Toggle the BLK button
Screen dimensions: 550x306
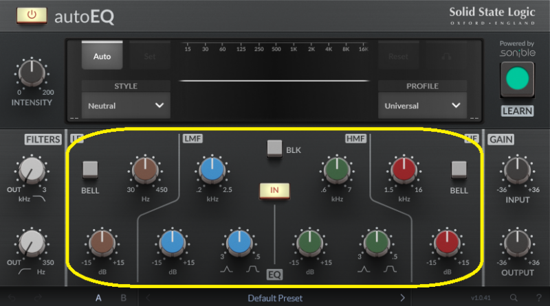tap(275, 148)
